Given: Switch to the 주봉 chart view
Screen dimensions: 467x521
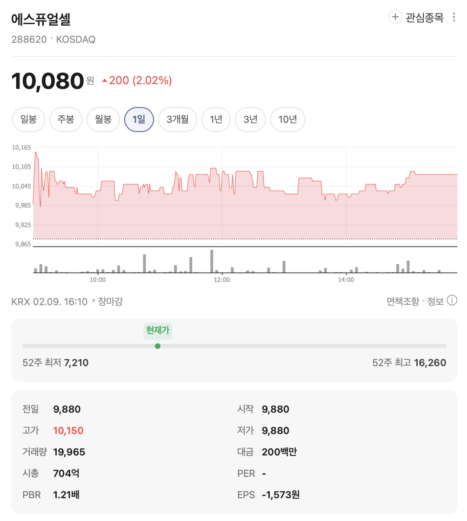Looking at the screenshot, I should tap(66, 120).
